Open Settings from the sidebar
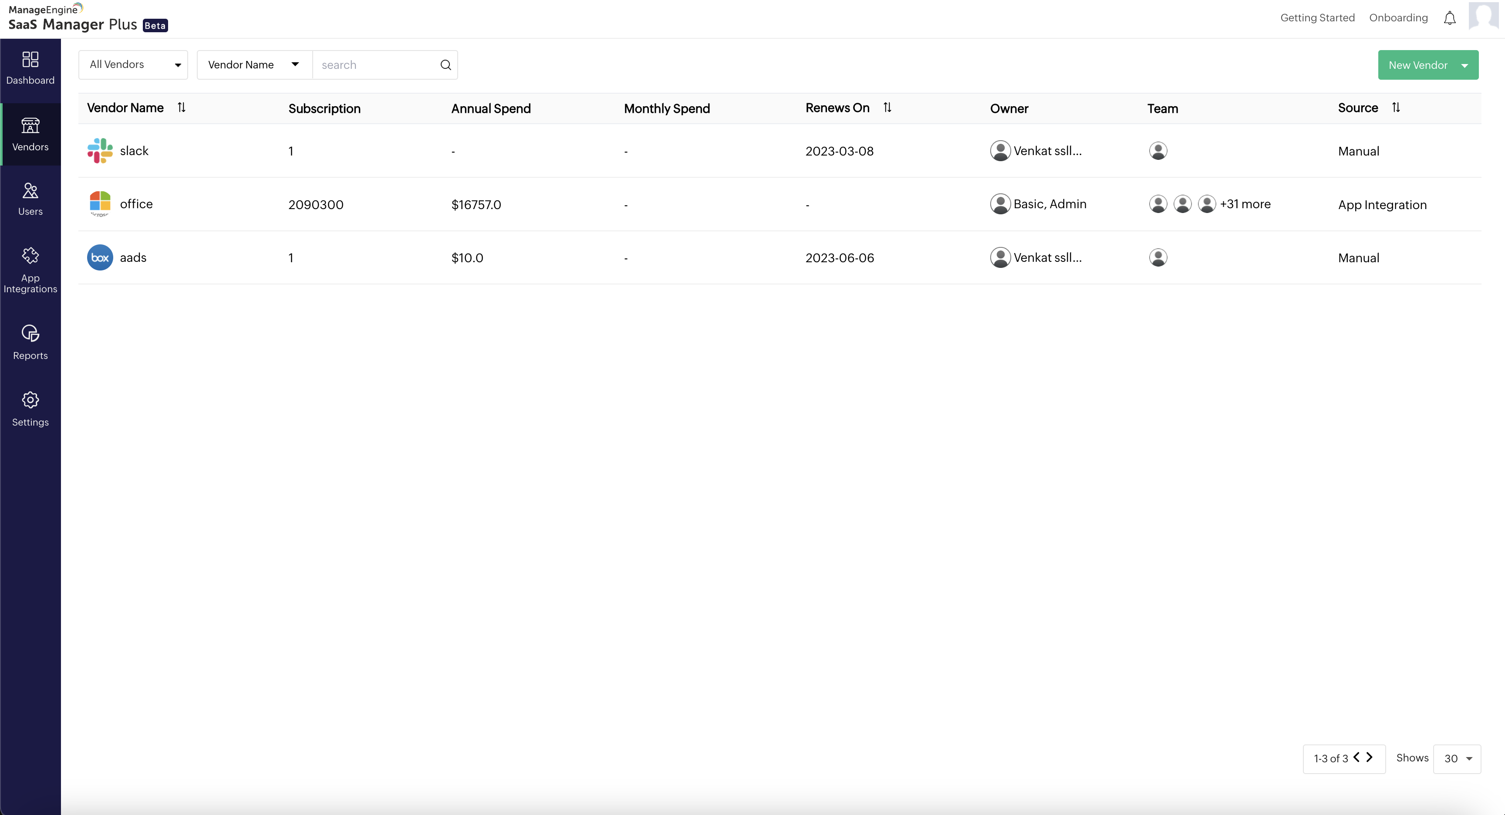 (30, 409)
